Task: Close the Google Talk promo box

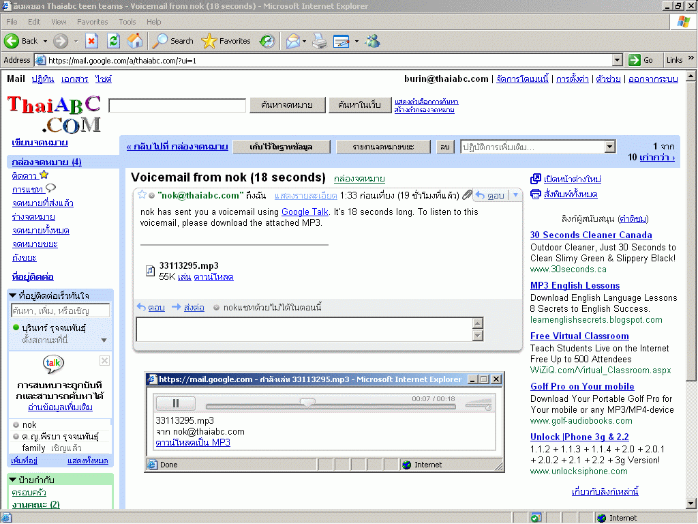Action: (104, 360)
